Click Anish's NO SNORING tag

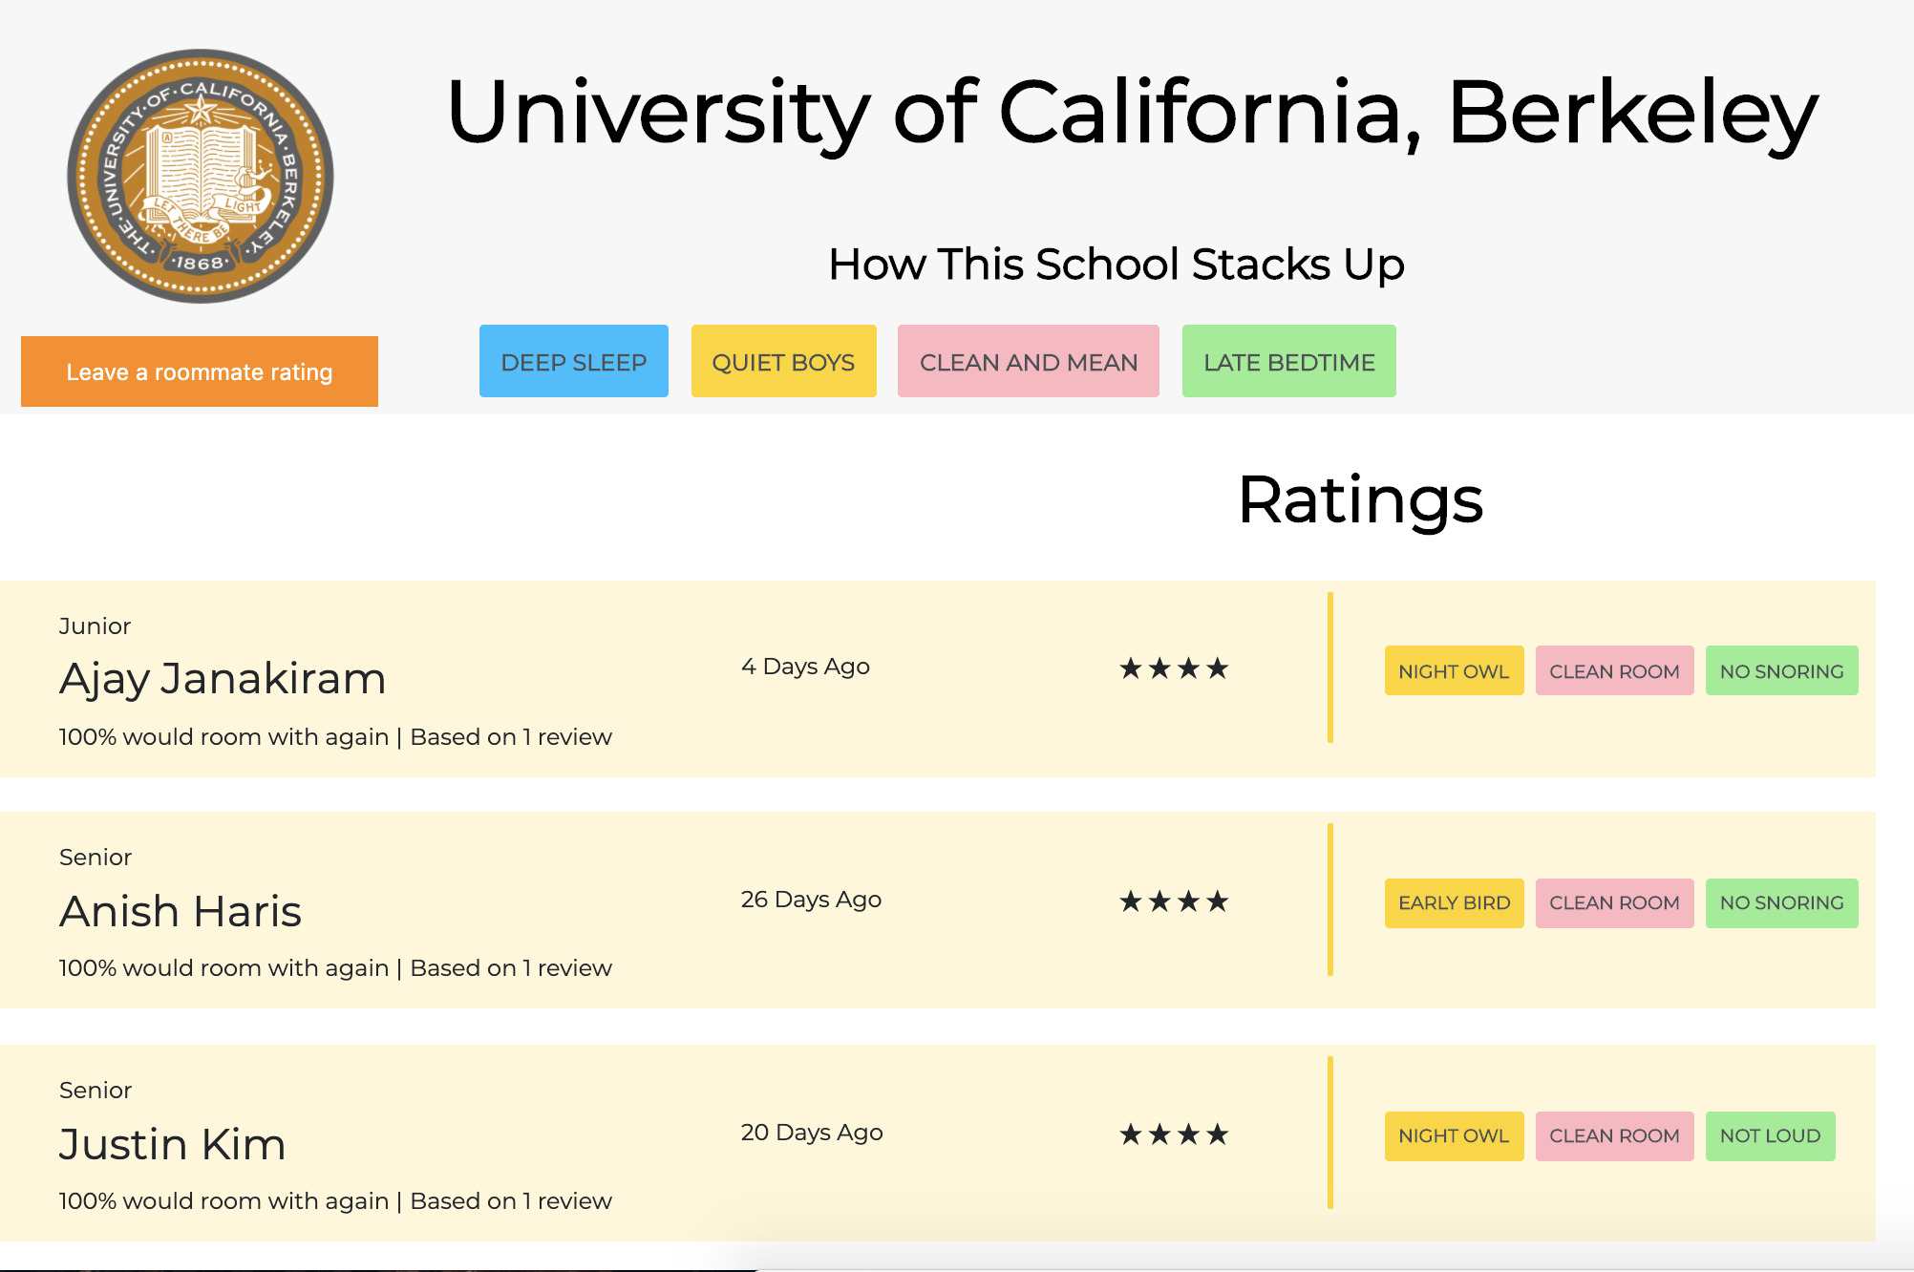[1781, 902]
